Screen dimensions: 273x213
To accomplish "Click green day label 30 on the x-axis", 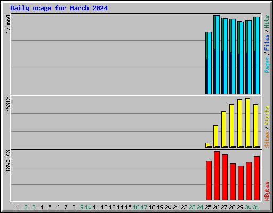I will pos(248,207).
